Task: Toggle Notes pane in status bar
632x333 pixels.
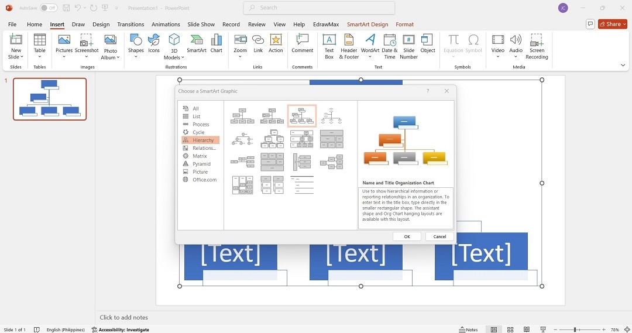Action: pyautogui.click(x=468, y=329)
